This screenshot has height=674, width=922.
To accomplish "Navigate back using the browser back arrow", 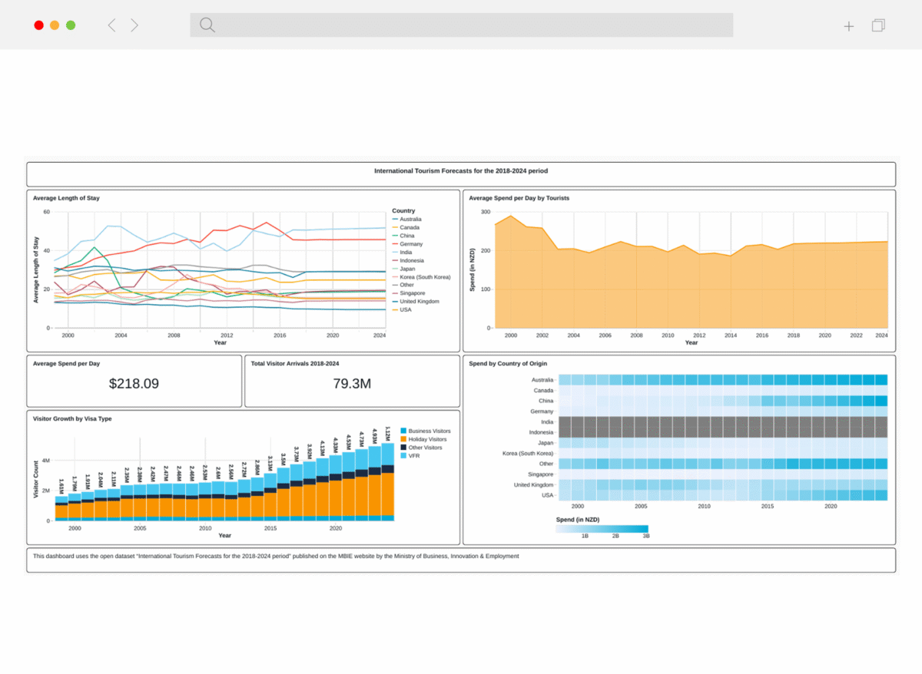I will (111, 25).
